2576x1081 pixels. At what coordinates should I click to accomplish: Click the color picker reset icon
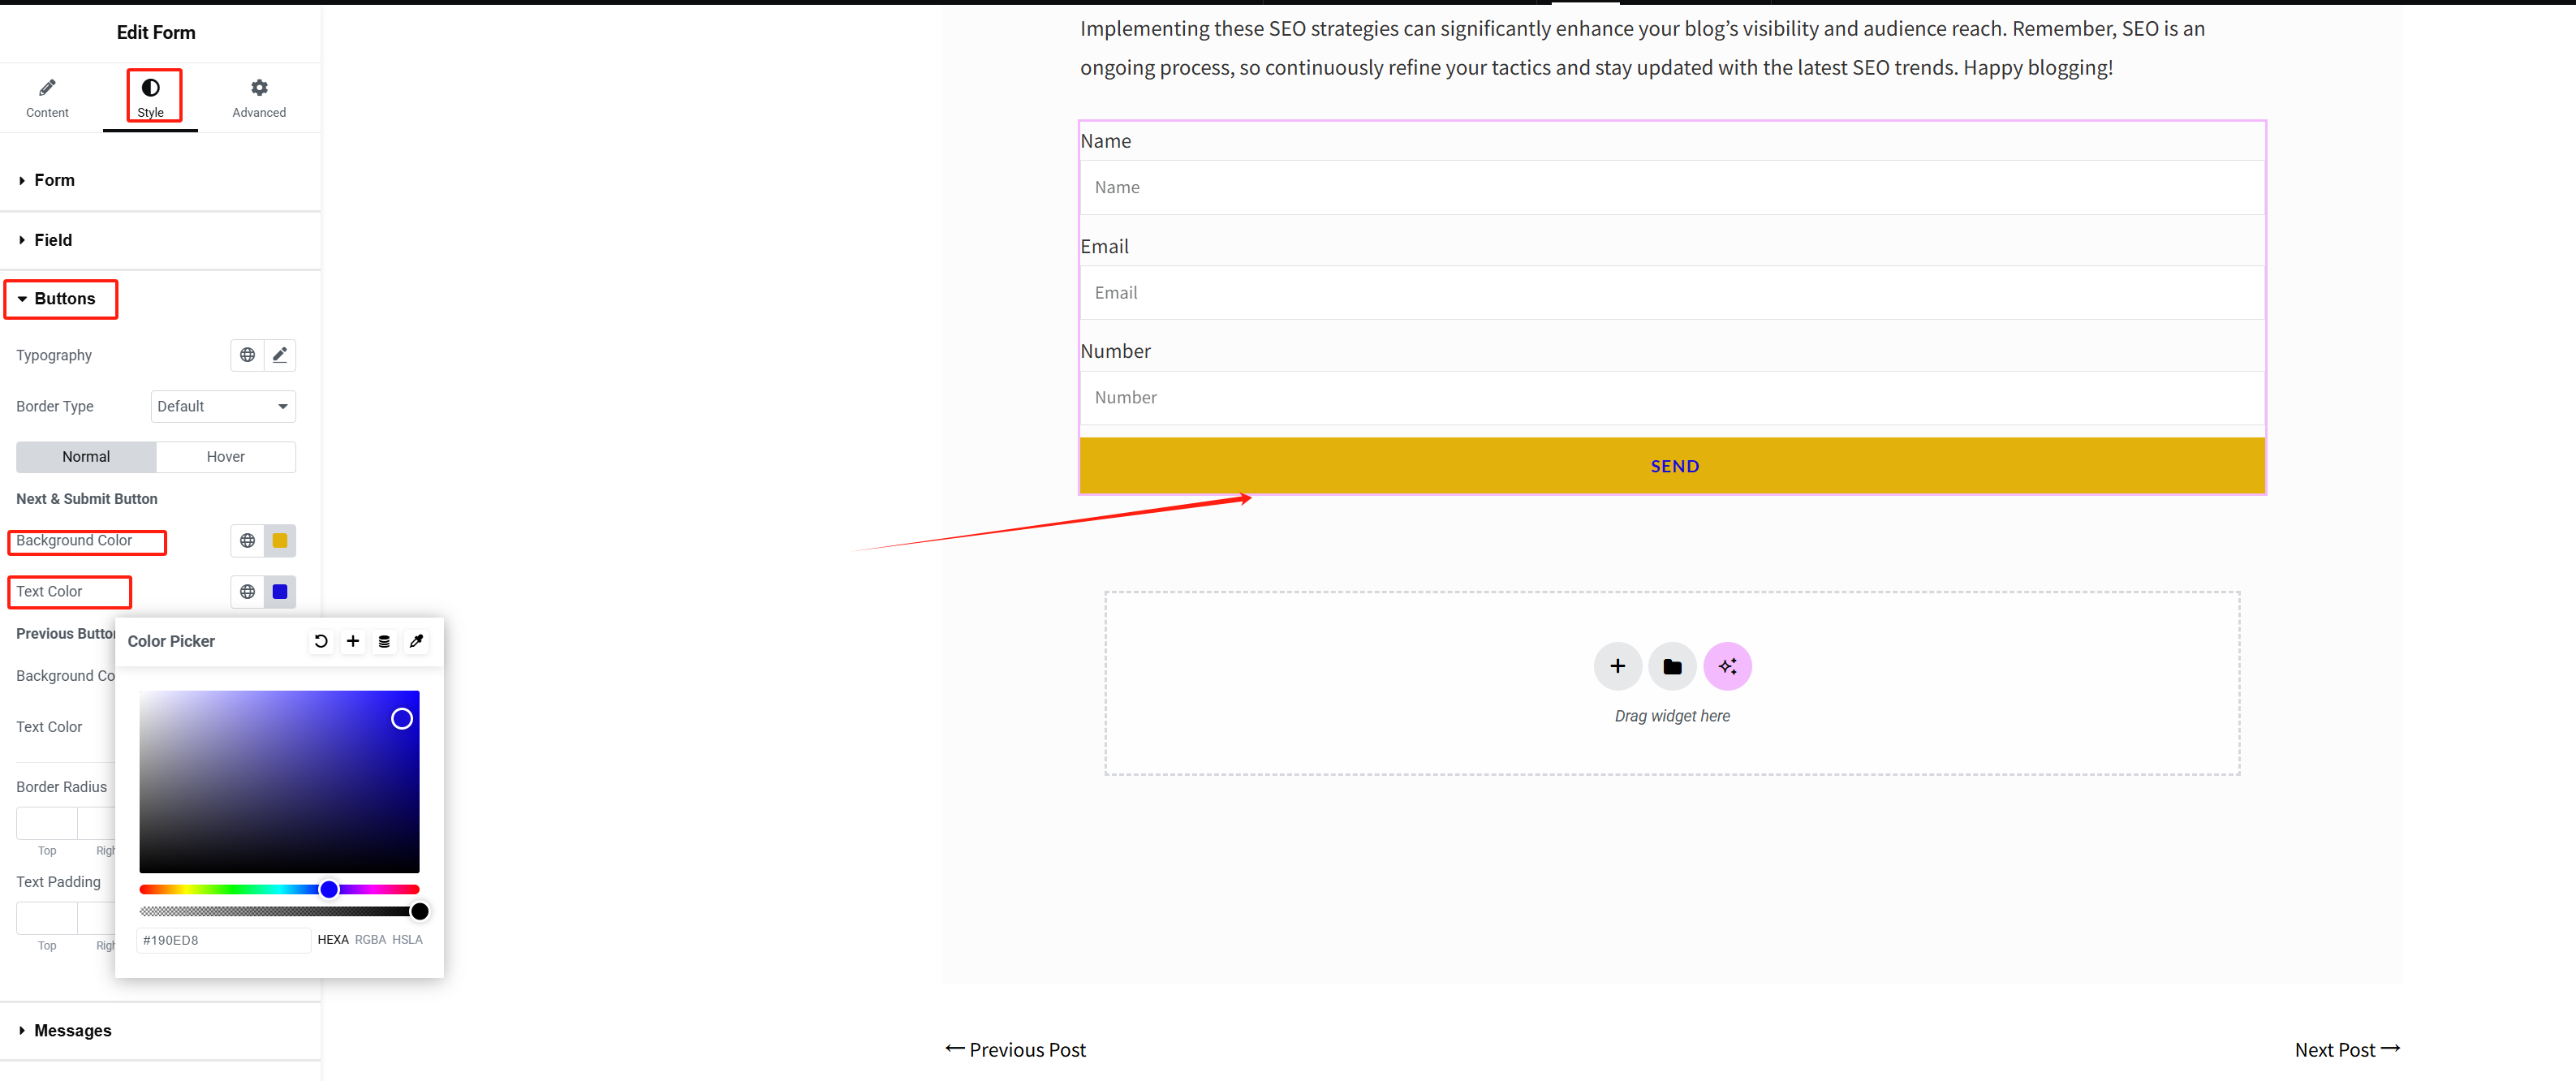coord(320,641)
